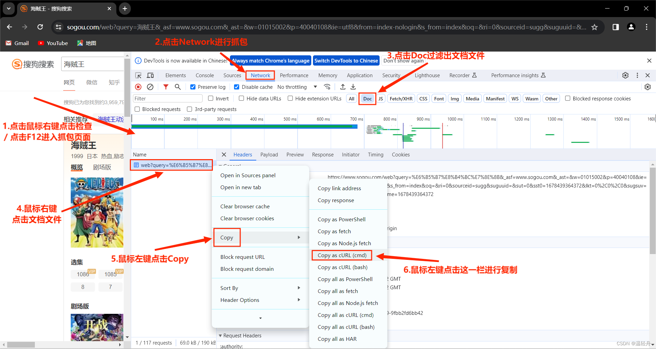Open the Chrome side panel
The height and width of the screenshot is (349, 656).
tap(616, 27)
